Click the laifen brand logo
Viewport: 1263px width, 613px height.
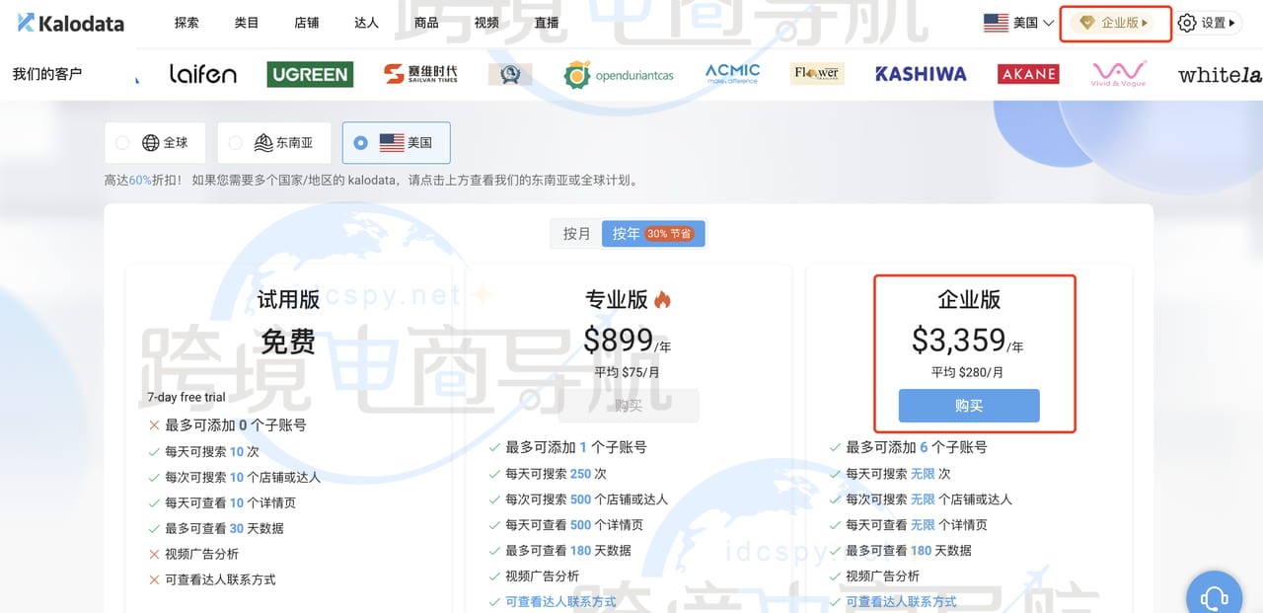202,74
